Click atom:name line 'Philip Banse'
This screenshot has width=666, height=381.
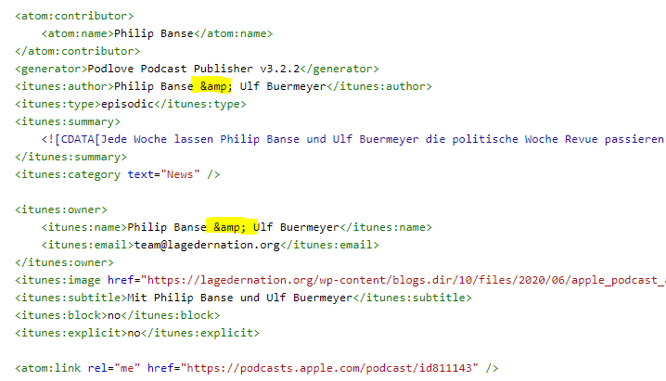[157, 33]
